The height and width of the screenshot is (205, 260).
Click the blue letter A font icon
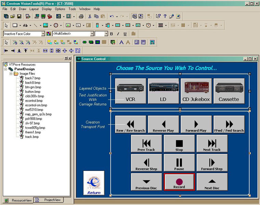(x=121, y=42)
